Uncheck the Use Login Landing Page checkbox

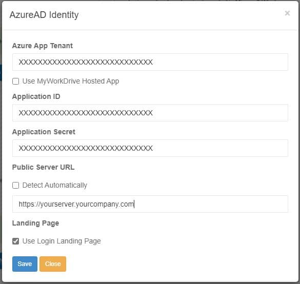point(15,241)
